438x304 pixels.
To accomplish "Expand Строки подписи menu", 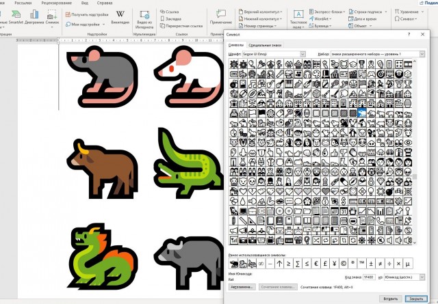I will click(368, 12).
